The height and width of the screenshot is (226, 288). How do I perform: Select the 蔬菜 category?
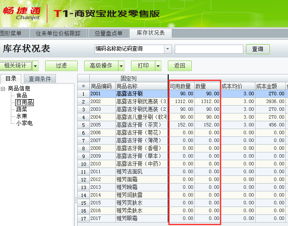click(x=22, y=109)
